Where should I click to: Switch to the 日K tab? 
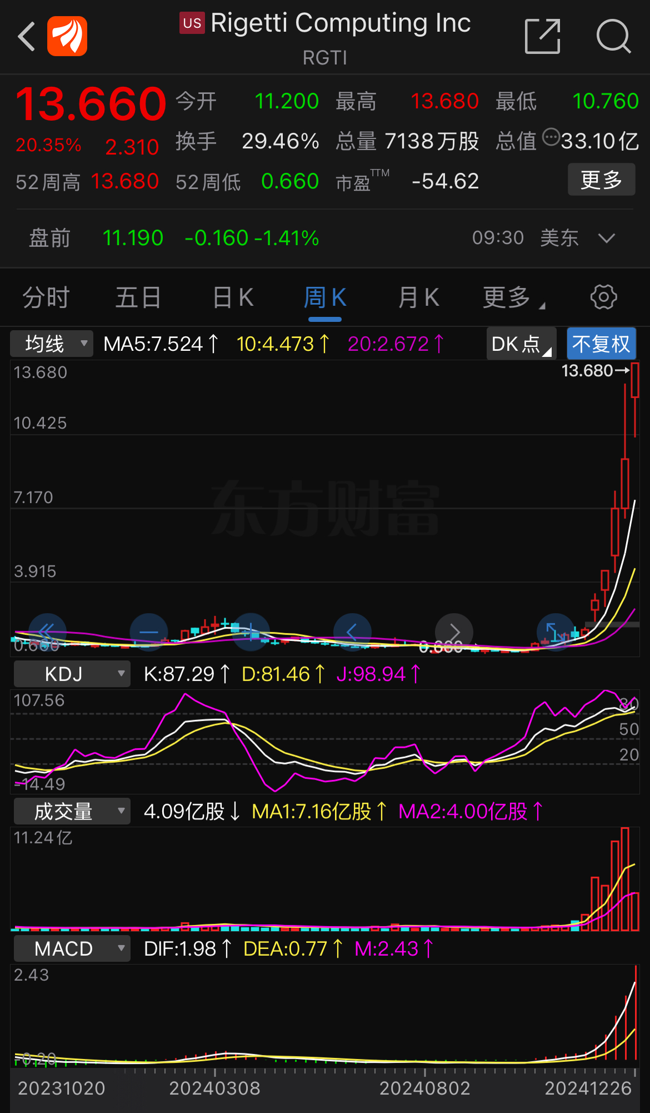(233, 297)
